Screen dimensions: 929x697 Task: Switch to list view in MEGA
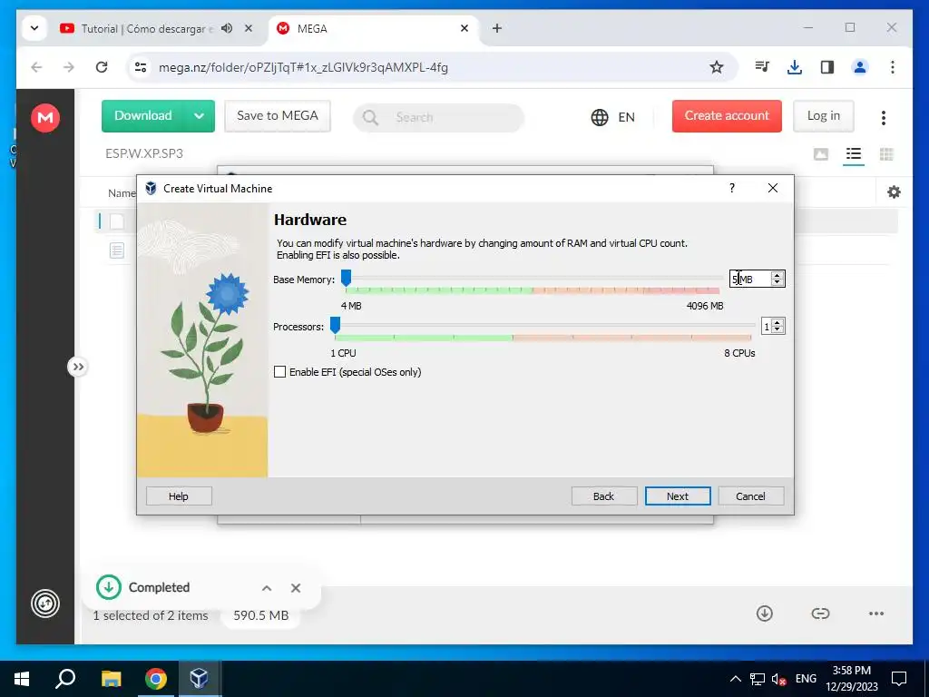[x=853, y=154]
